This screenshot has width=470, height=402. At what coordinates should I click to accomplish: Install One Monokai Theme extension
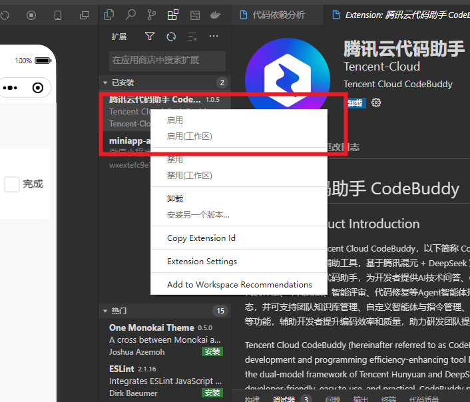(212, 351)
